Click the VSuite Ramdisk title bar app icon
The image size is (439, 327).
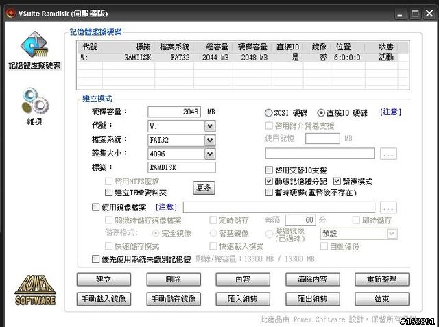point(11,13)
